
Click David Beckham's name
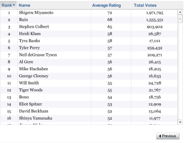point(33,111)
